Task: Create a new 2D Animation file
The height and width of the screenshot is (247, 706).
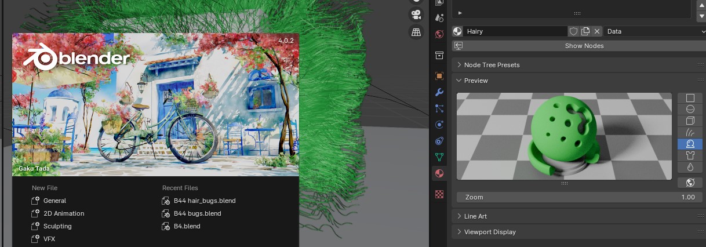Action: point(64,213)
